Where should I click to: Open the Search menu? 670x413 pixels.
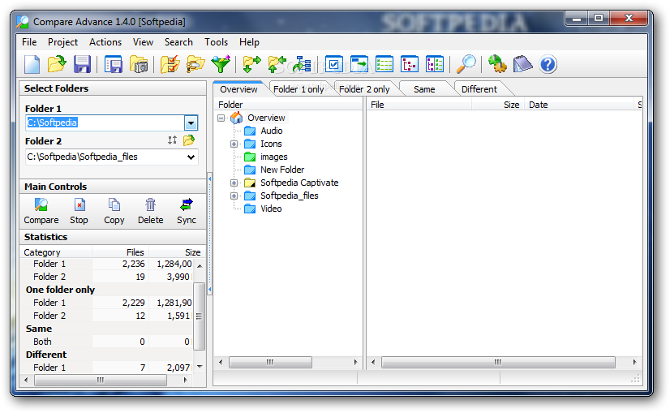(178, 42)
